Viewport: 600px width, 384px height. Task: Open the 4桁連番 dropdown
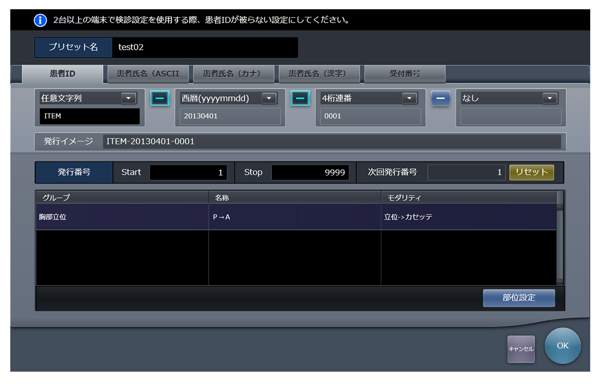[409, 98]
